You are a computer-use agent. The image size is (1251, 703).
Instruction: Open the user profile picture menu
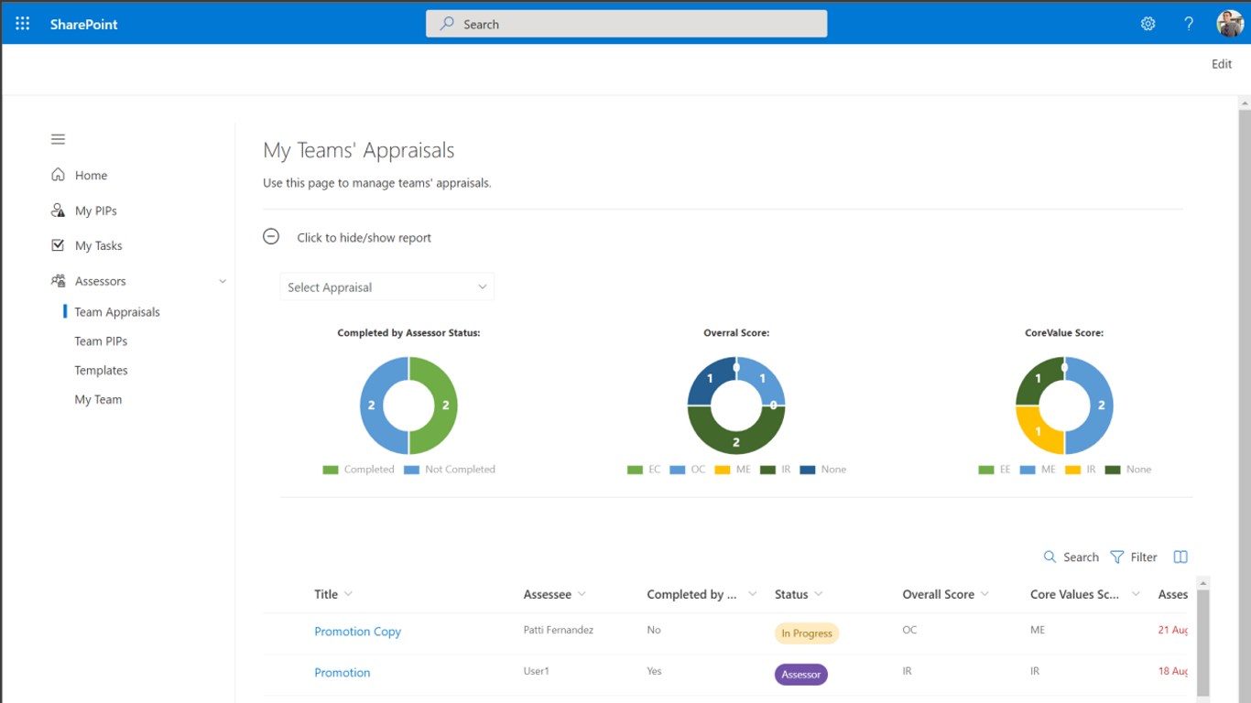(1229, 24)
